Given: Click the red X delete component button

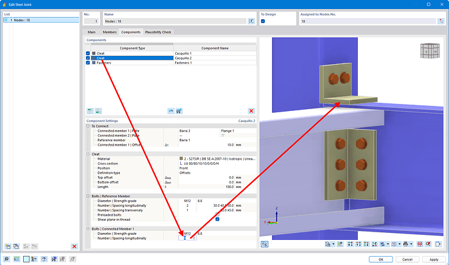Looking at the screenshot, I should [x=251, y=111].
